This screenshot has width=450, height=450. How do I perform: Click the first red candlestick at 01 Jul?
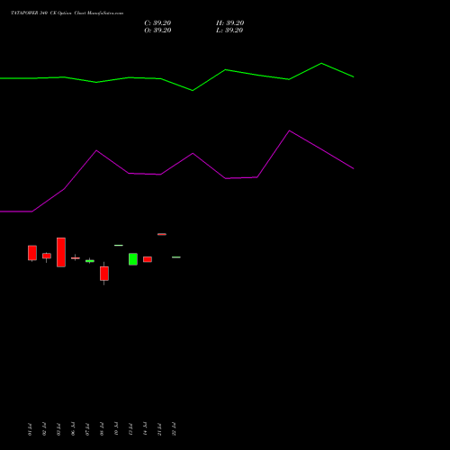(32, 253)
